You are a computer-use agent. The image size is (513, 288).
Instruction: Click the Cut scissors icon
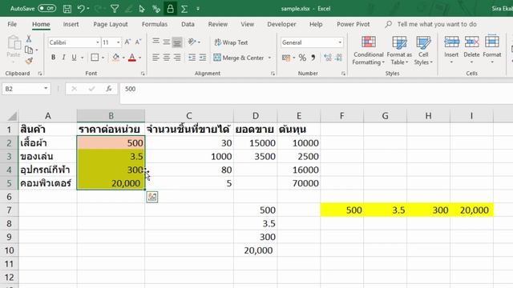[29, 38]
